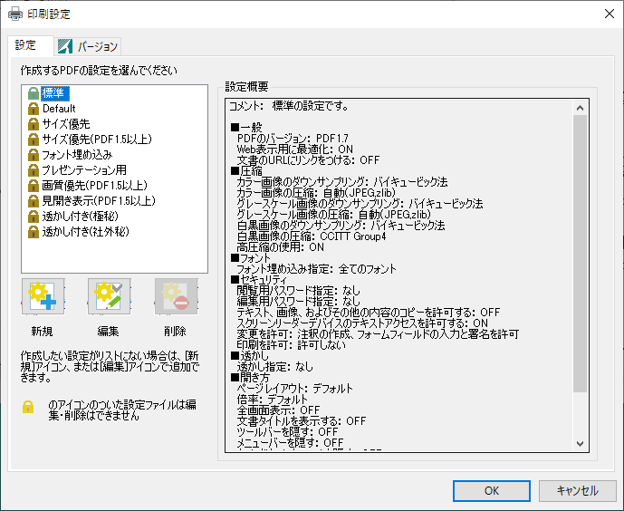624x511 pixels.
Task: Click the 高圧縮の使用: ON line
Action: pyautogui.click(x=280, y=247)
